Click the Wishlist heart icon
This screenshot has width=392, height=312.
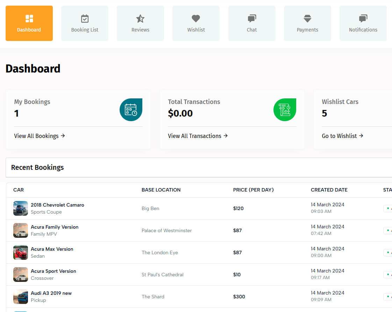(x=196, y=18)
